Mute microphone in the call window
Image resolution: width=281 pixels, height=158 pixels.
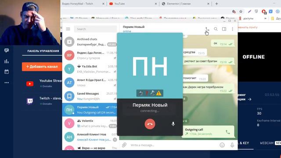(x=173, y=124)
